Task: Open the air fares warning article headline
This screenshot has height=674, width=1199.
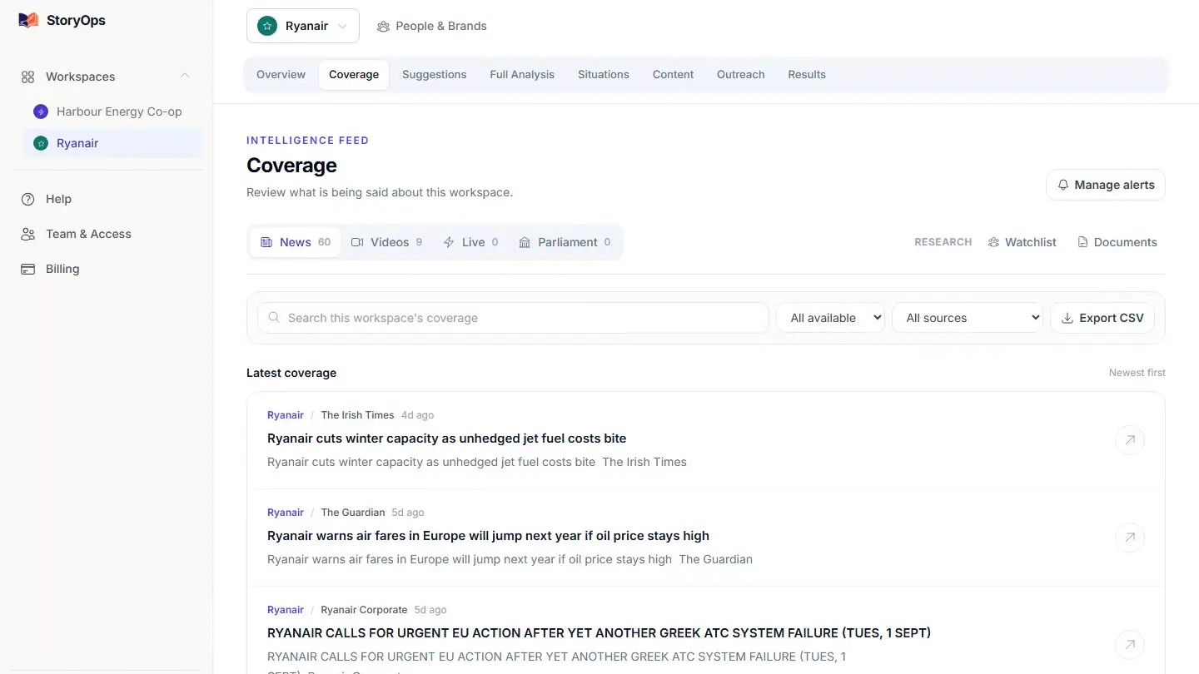Action: 488,536
